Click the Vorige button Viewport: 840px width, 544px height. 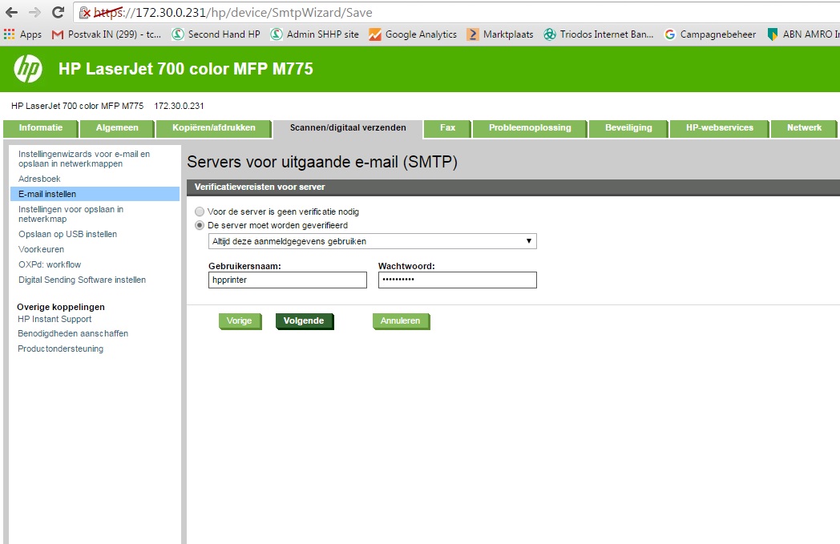[240, 320]
